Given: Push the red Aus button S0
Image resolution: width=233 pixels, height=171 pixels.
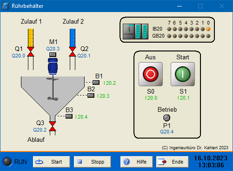Looking at the screenshot, I should pos(151,74).
